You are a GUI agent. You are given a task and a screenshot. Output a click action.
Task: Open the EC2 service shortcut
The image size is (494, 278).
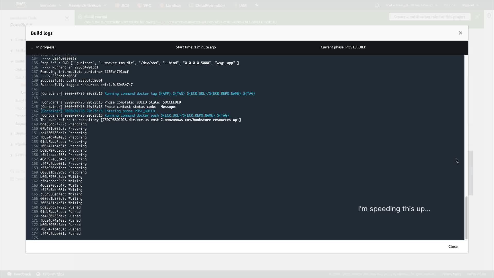(125, 5)
